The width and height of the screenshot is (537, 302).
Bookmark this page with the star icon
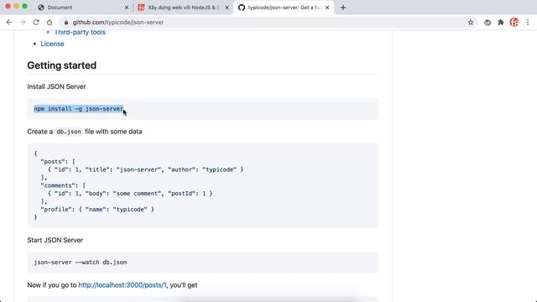[x=471, y=23]
